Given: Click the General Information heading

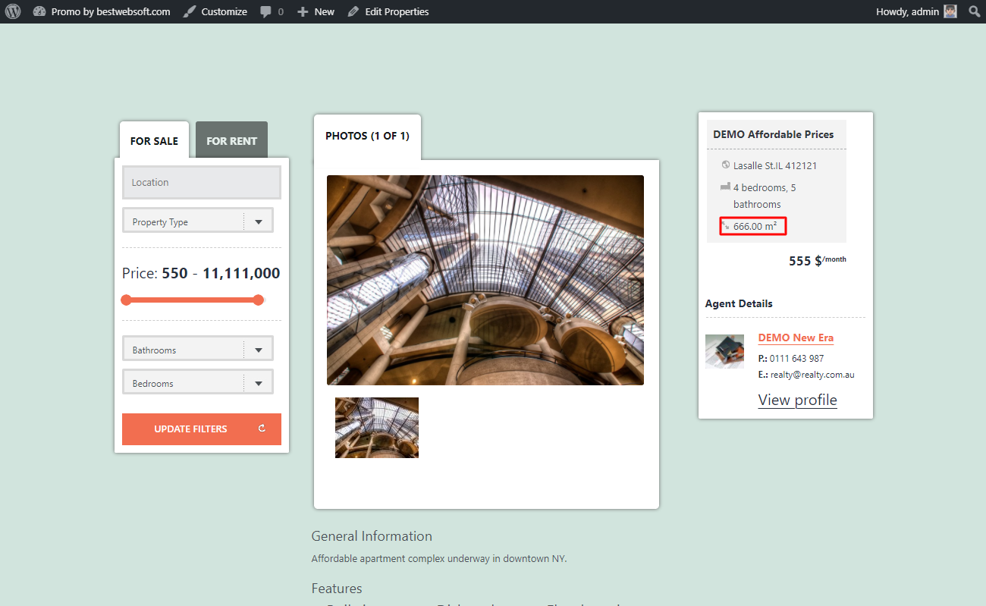Looking at the screenshot, I should (x=372, y=536).
